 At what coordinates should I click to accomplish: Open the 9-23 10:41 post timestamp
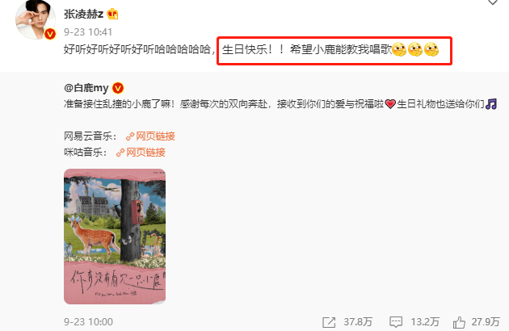(88, 31)
